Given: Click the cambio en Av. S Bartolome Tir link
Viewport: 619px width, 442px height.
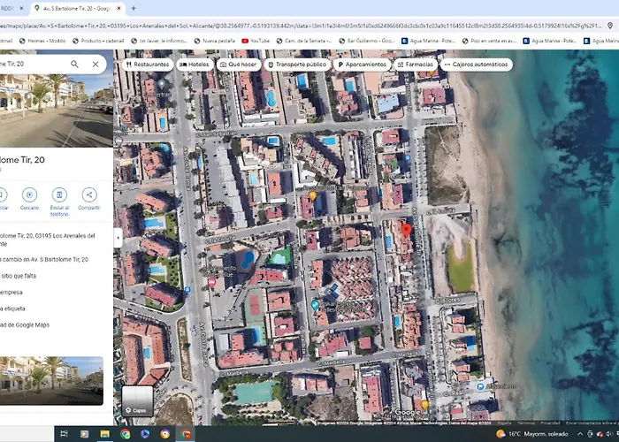Looking at the screenshot, I should [44, 260].
